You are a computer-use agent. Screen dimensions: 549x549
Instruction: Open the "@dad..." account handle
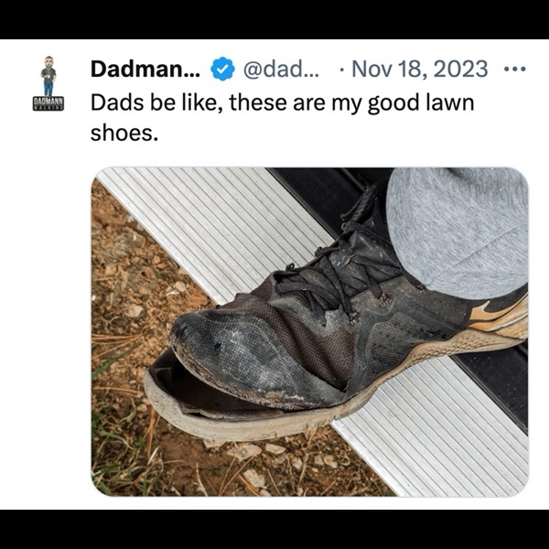[x=281, y=70]
